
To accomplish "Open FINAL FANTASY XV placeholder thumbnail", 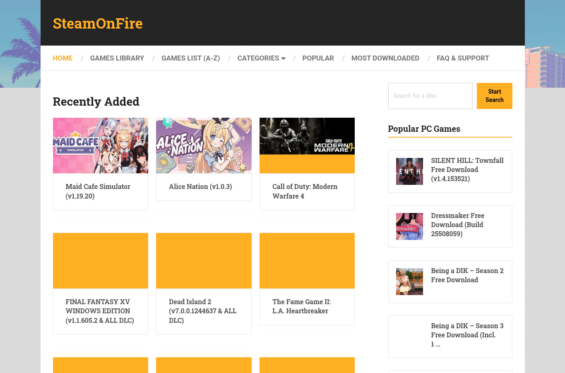I will 101,261.
